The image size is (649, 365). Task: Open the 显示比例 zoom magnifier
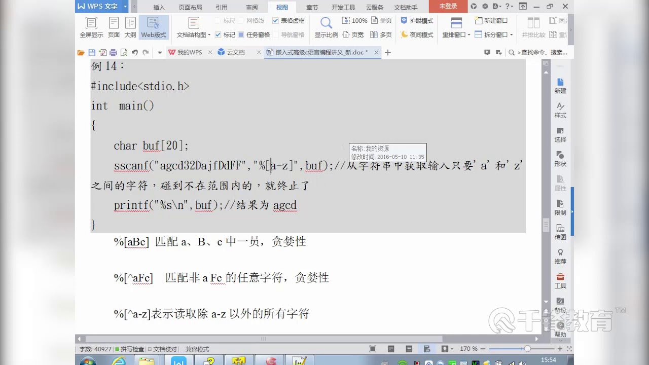[326, 27]
